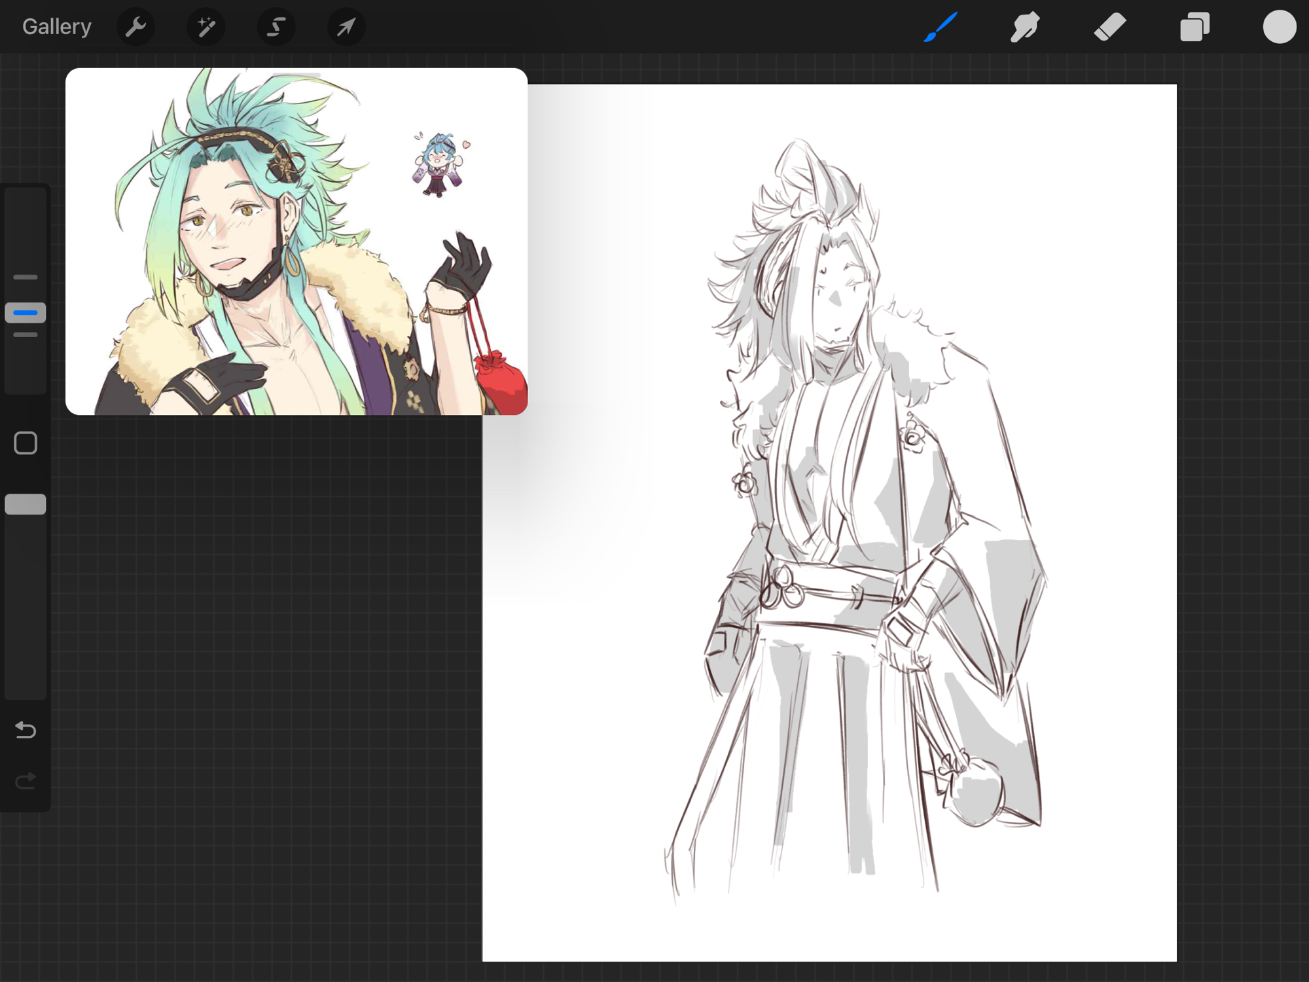The image size is (1309, 982).
Task: Click the sketched figure on the canvas
Action: (x=851, y=524)
